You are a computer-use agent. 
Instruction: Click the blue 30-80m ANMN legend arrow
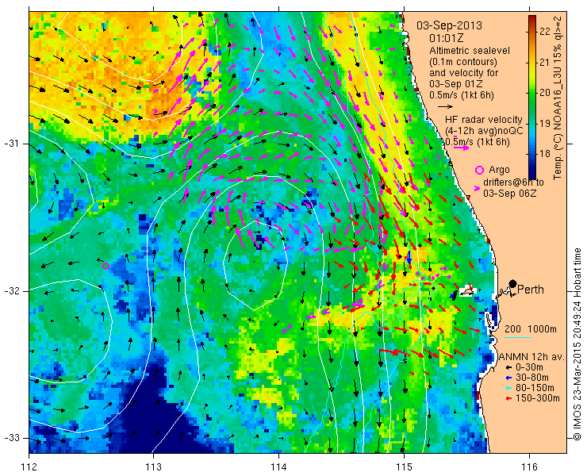pos(508,378)
